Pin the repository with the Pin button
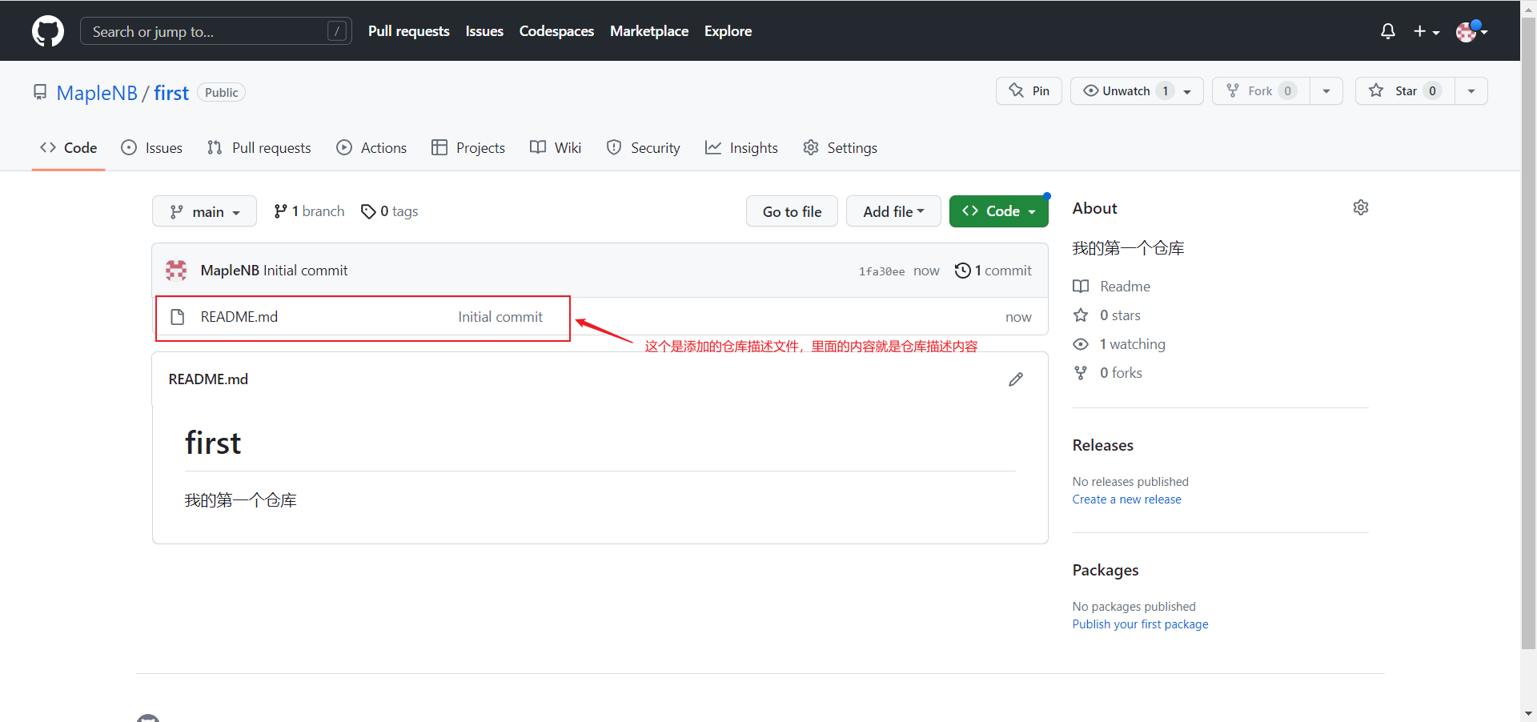Image resolution: width=1537 pixels, height=722 pixels. 1029,90
